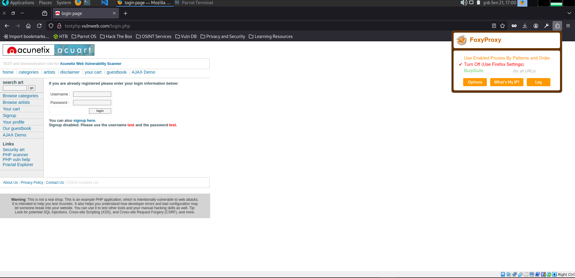Click the Username input field
Screen dimensions: 575x278
[x=92, y=94]
